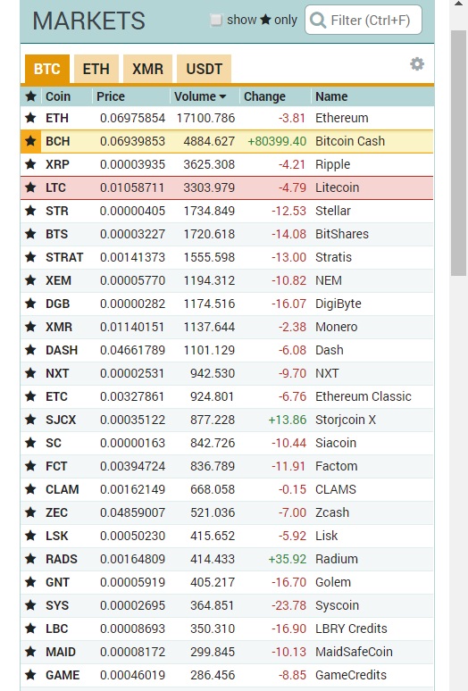The height and width of the screenshot is (691, 468).
Task: Click the LBRY Credits name cell
Action: [351, 629]
